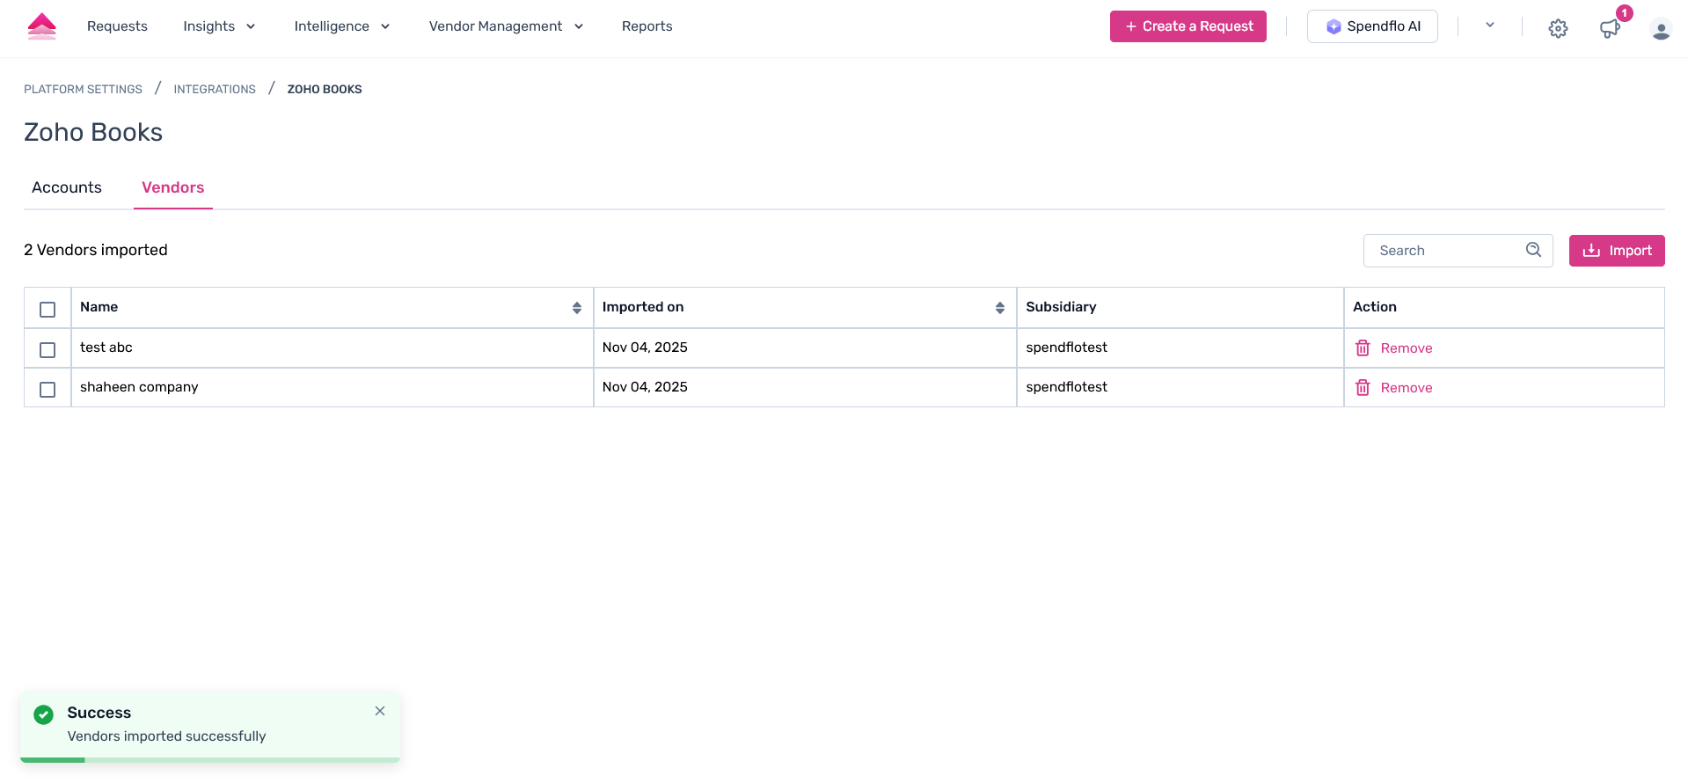
Task: Select the test abc row checkbox
Action: tap(47, 350)
